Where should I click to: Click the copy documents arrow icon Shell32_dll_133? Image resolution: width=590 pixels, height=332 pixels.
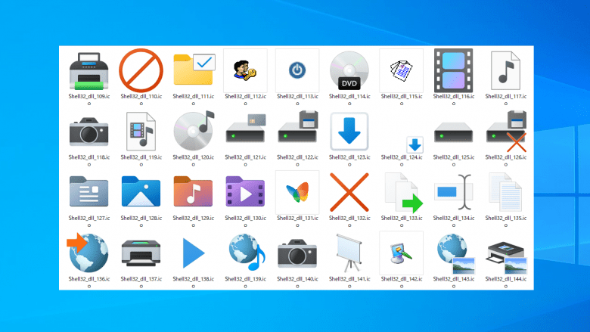point(403,192)
